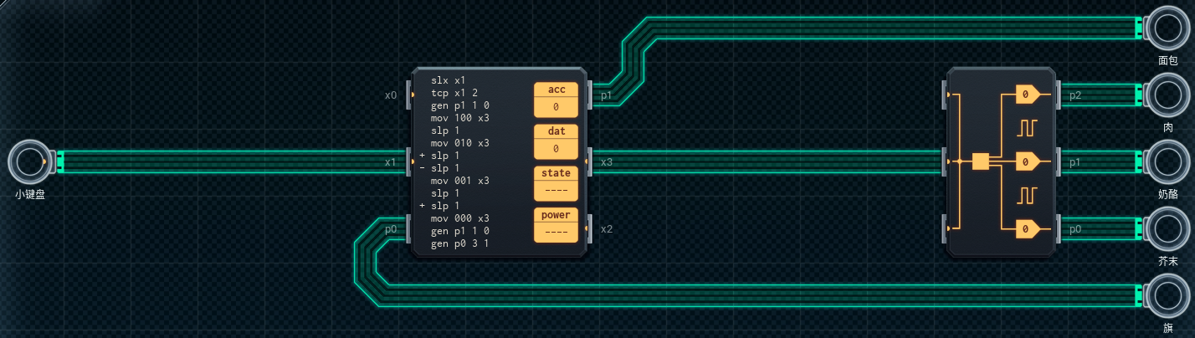Select the 奶酪 output connector
This screenshot has height=338, width=1195.
1167,161
